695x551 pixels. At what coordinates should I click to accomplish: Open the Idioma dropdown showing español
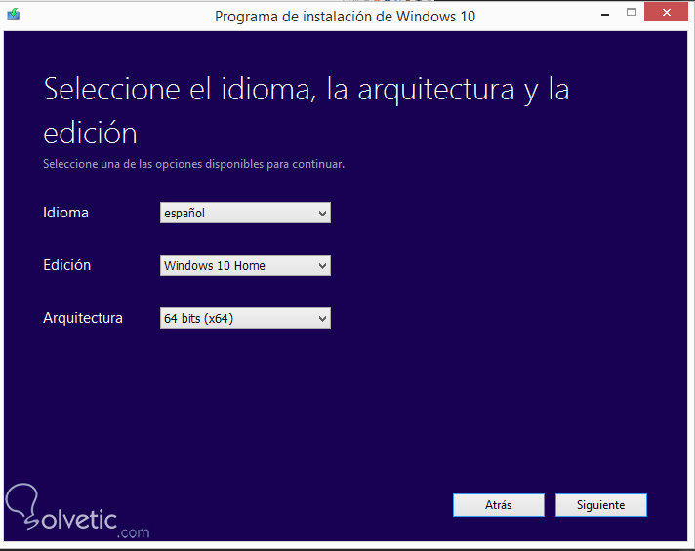tap(245, 213)
